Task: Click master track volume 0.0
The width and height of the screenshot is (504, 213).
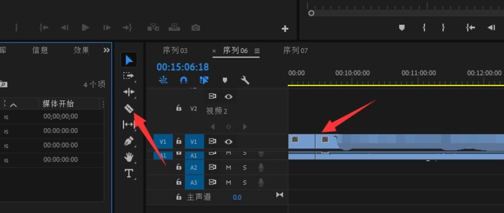Action: tap(237, 197)
